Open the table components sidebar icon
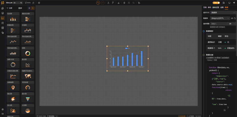Image resolution: width=237 pixels, height=117 pixels. pos(3,28)
